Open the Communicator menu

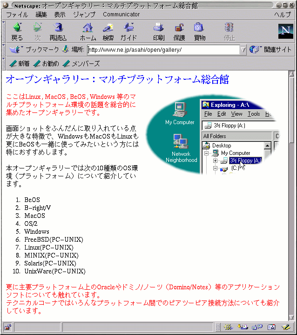click(121, 14)
